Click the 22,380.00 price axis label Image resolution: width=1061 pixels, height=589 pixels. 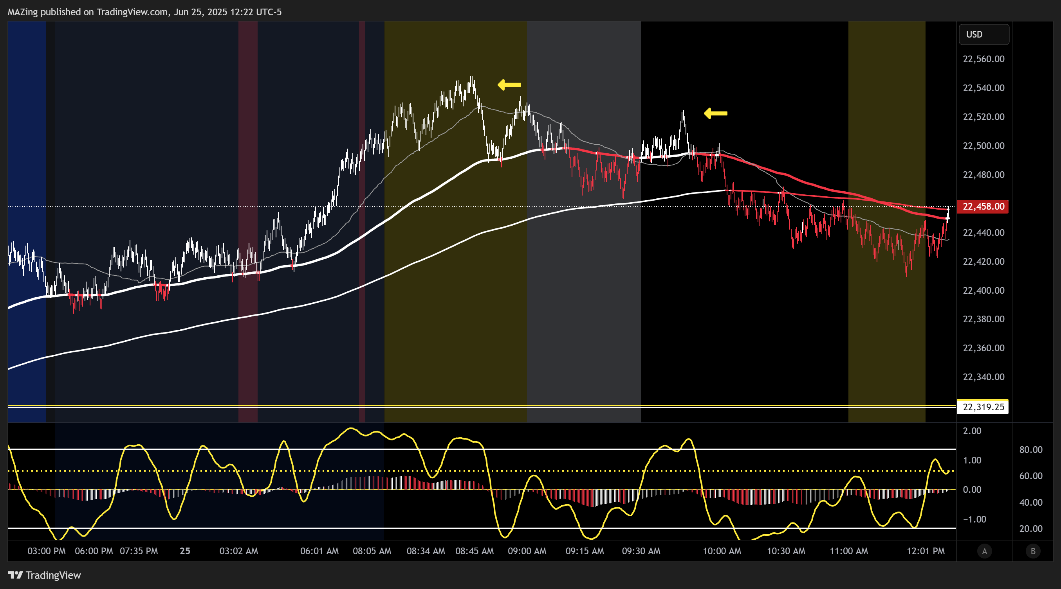tap(983, 319)
